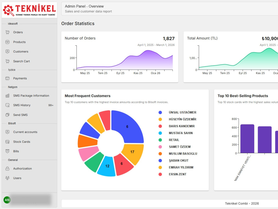The width and height of the screenshot is (278, 209).
Task: Click the Send SMS bubbles icon
Action: (x=7, y=115)
